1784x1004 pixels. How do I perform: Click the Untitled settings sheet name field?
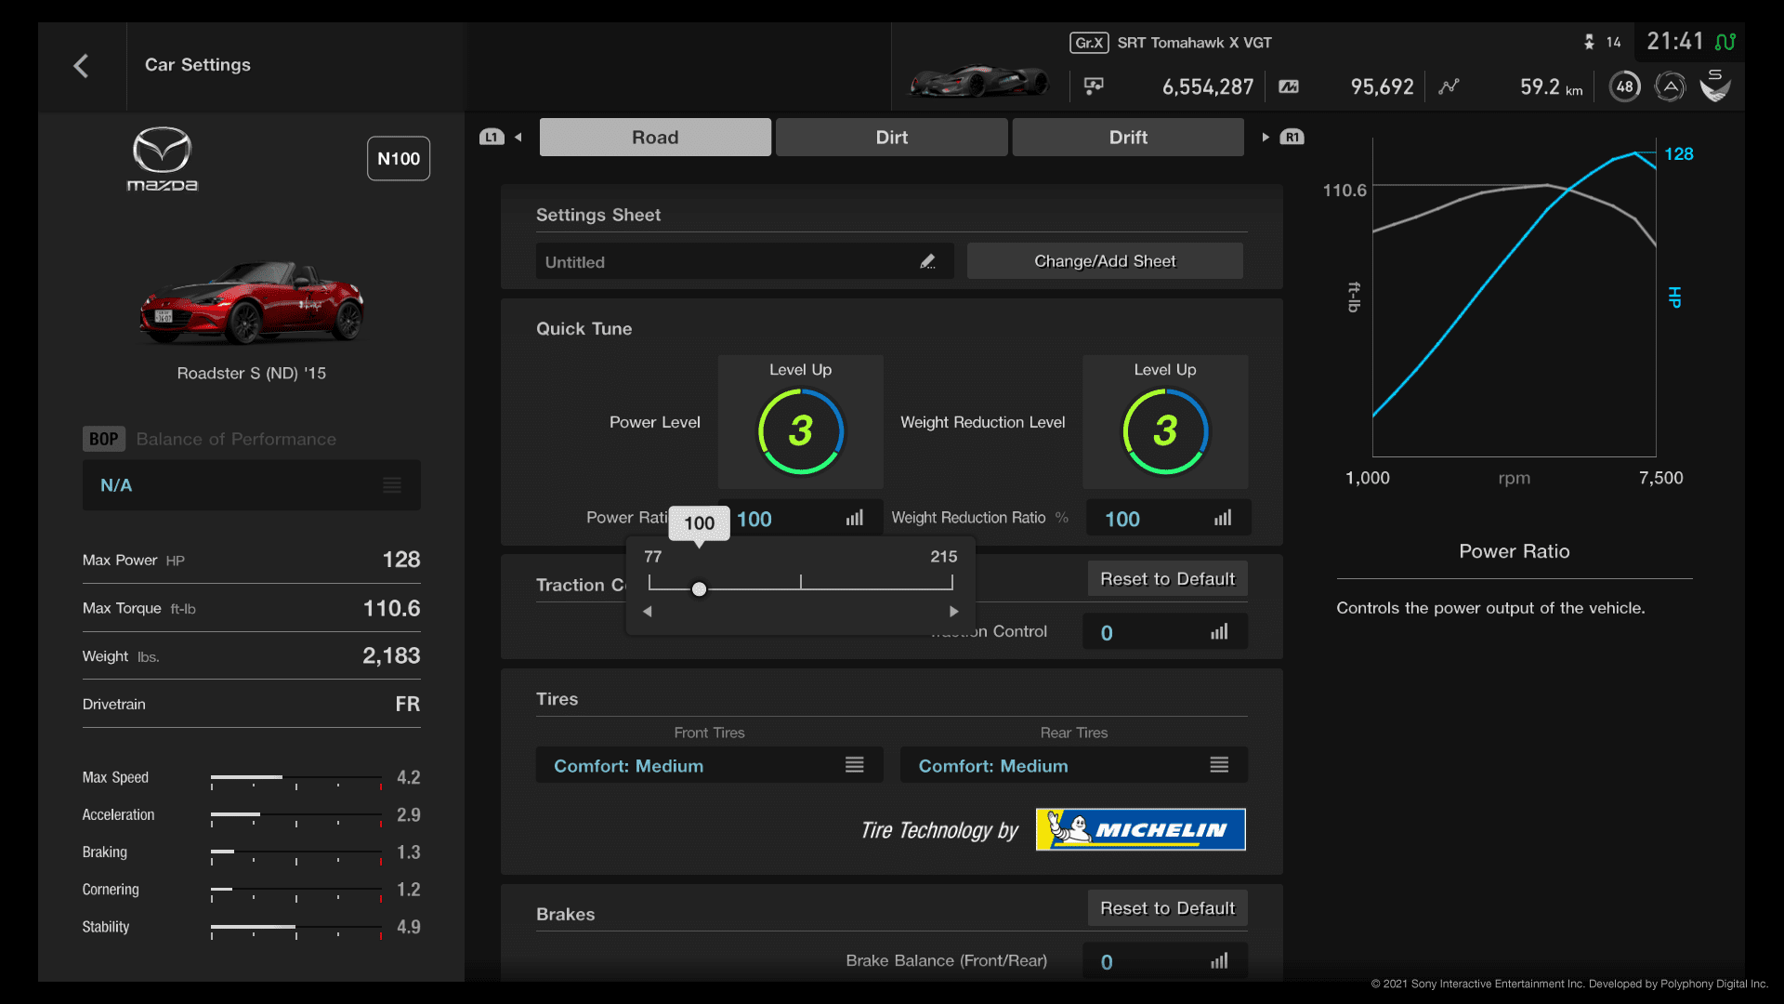click(744, 262)
